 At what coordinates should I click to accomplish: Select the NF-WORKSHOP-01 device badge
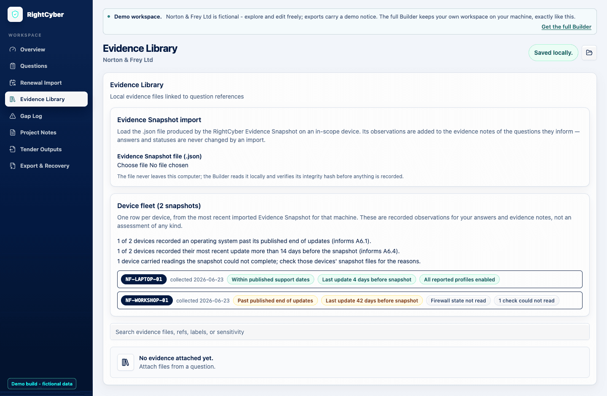pos(147,300)
